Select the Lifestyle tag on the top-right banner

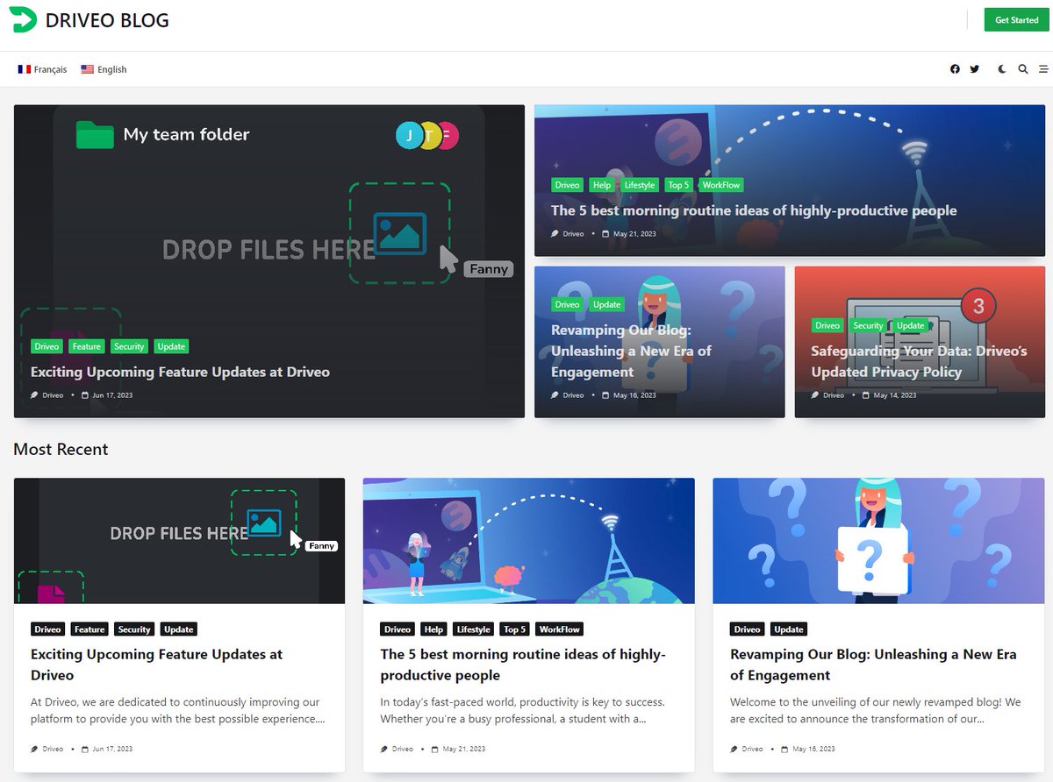click(639, 185)
